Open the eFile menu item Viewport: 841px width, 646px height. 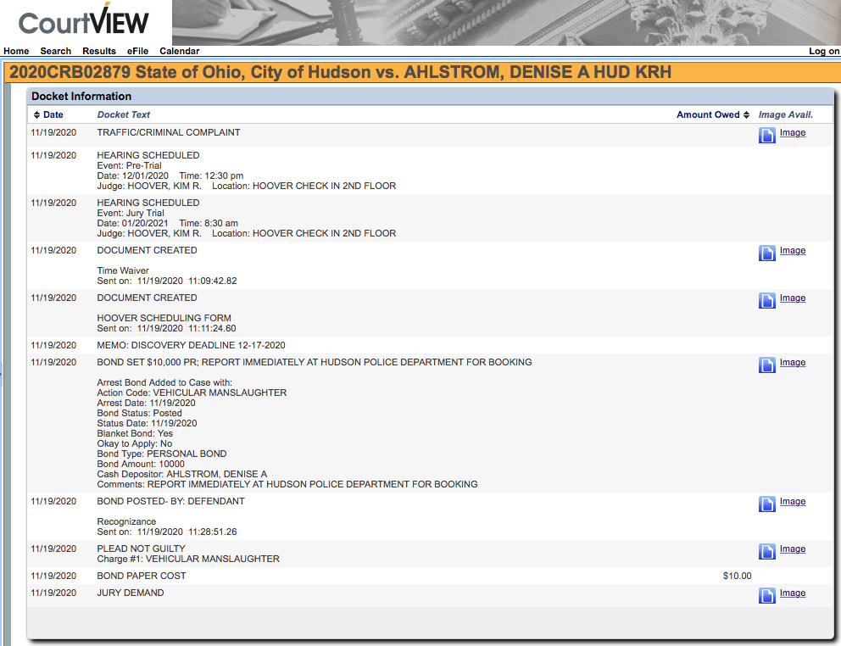138,51
